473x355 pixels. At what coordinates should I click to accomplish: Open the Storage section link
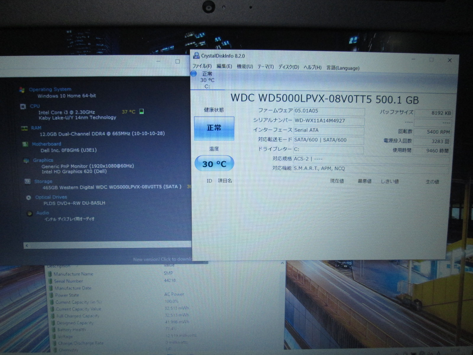coord(43,181)
